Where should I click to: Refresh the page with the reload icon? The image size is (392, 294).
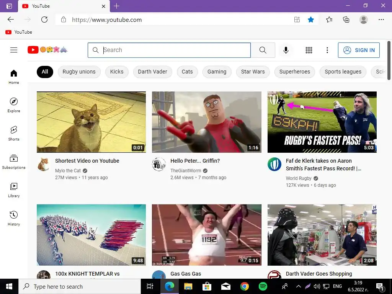click(44, 20)
